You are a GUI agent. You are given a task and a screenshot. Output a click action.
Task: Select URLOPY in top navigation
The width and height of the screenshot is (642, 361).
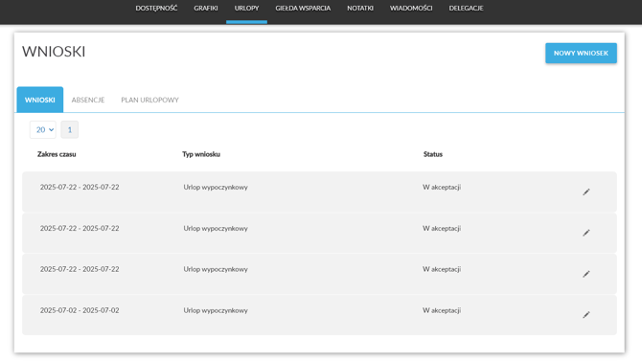(x=246, y=9)
